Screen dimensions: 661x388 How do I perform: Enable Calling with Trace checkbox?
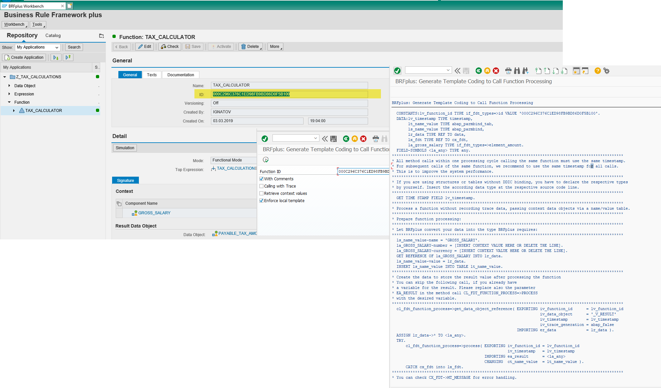click(x=261, y=186)
